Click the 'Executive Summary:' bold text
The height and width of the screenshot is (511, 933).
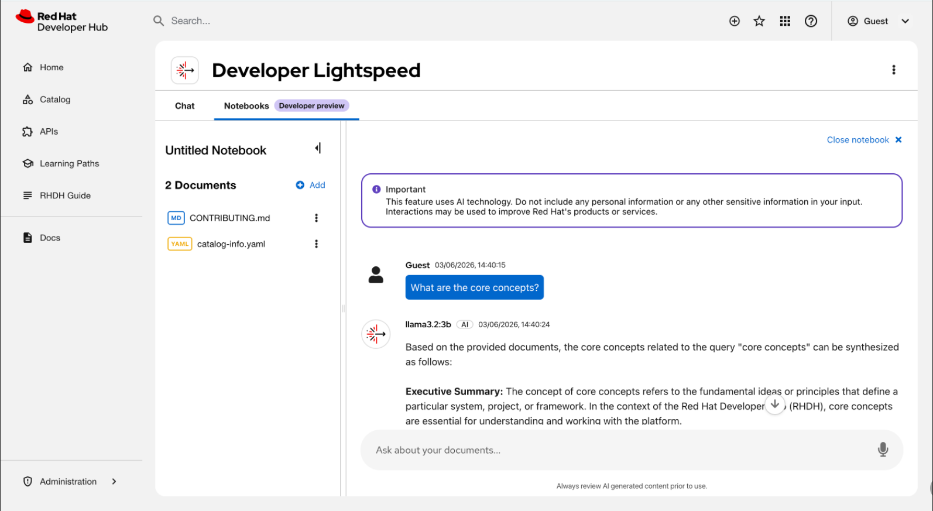(x=454, y=392)
